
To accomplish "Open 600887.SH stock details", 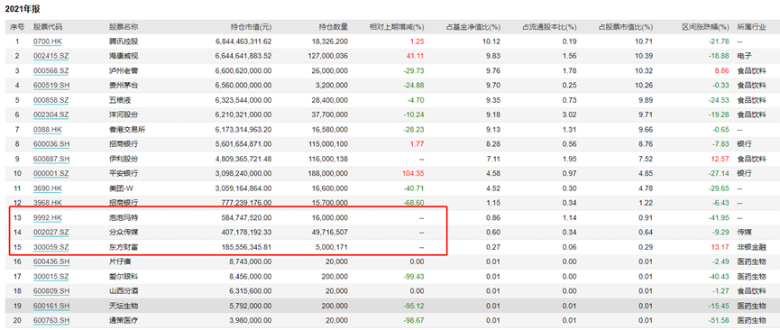I will (x=50, y=159).
